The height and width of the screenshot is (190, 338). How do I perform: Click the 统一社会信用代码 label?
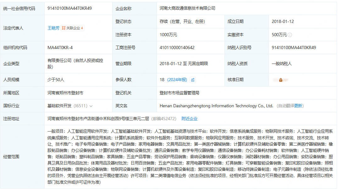[19, 8]
